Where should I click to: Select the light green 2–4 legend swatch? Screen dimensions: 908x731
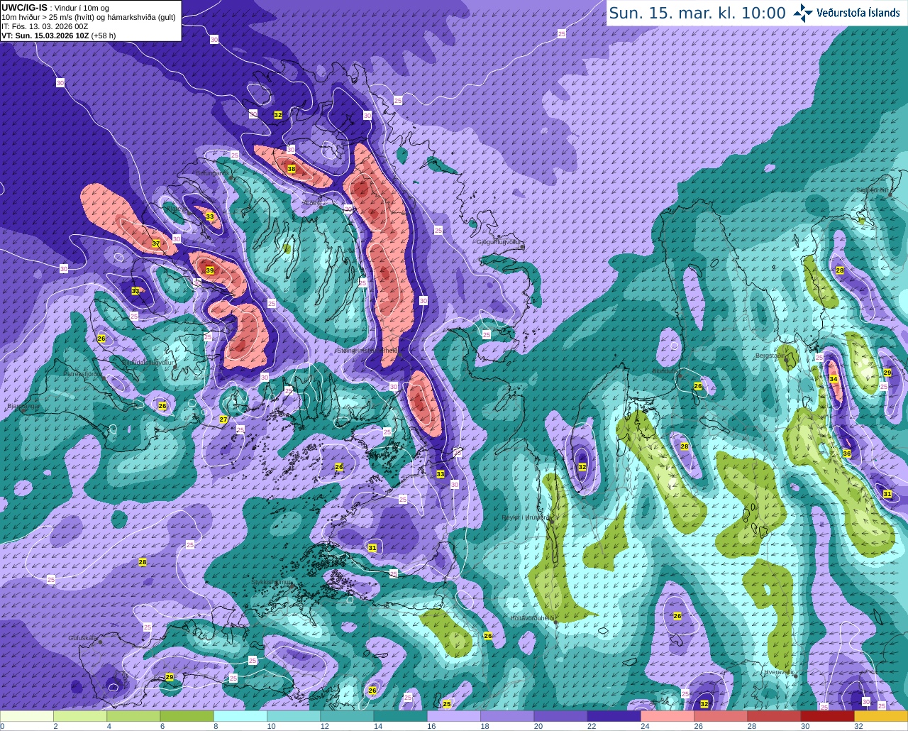[x=80, y=716]
